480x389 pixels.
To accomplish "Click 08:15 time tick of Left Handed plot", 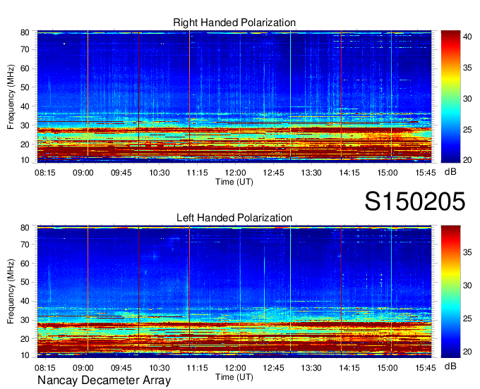I will (x=45, y=368).
